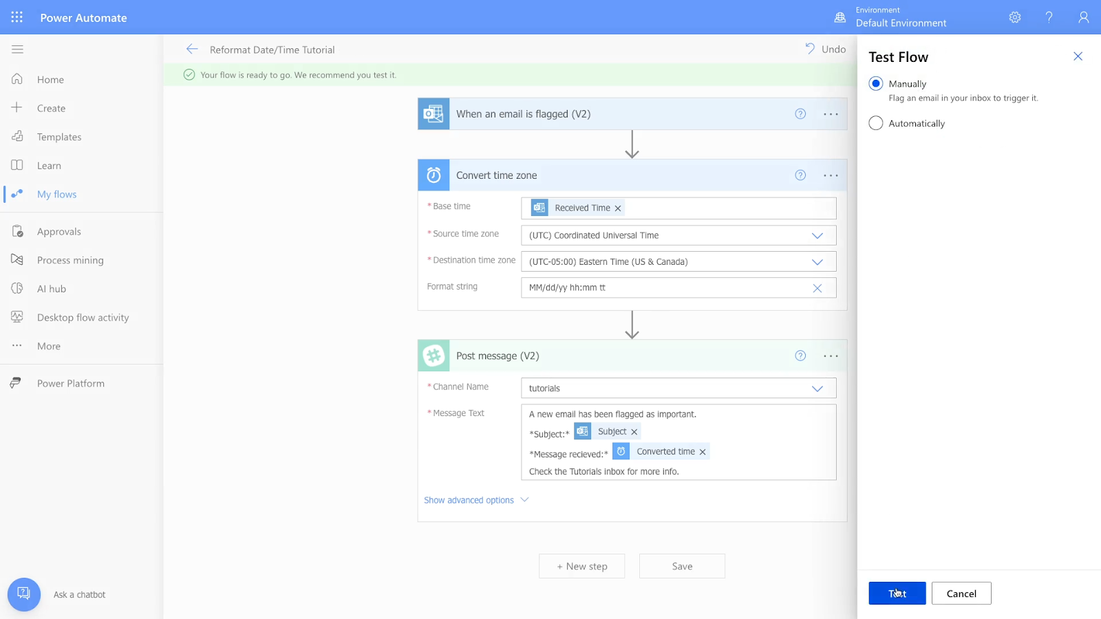The image size is (1101, 619).
Task: Click the Subject token Outlook icon
Action: click(583, 431)
